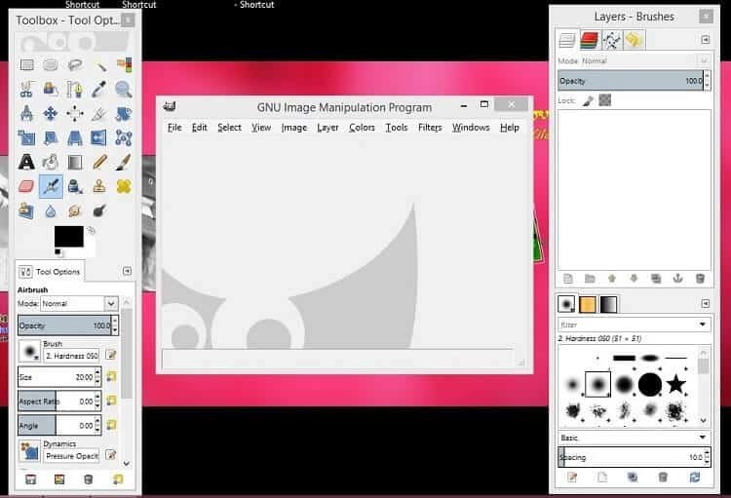This screenshot has height=498, width=731.
Task: Select the Eraser tool
Action: click(x=27, y=186)
